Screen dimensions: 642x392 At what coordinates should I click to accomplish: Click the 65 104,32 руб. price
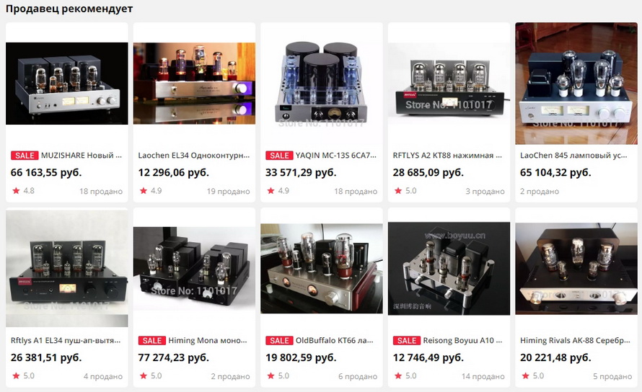pos(555,173)
